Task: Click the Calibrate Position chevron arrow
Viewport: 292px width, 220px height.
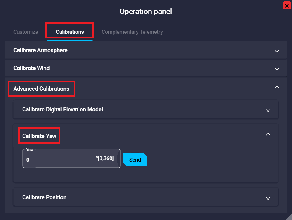Action: pos(268,198)
